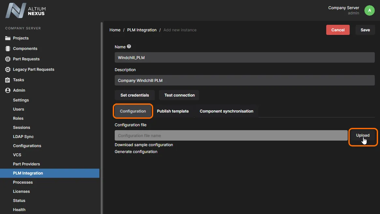
Task: Switch to the Configuration tab
Action: point(133,111)
